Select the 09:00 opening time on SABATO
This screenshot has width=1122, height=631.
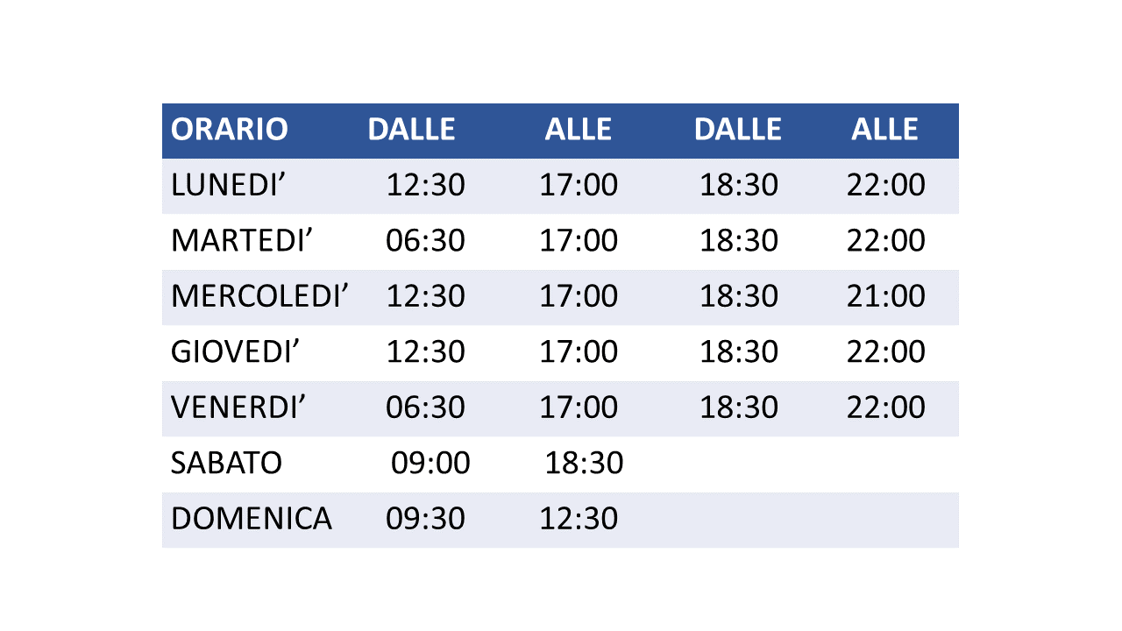point(430,463)
